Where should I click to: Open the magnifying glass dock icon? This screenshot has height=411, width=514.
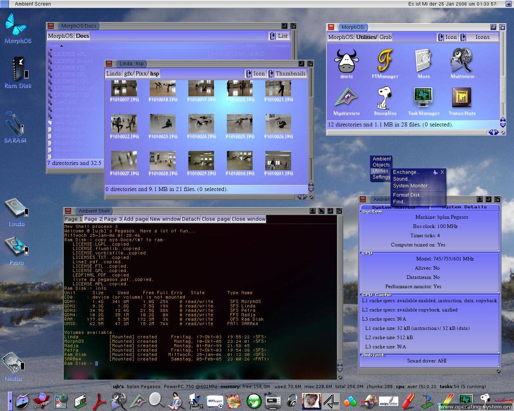[157, 401]
